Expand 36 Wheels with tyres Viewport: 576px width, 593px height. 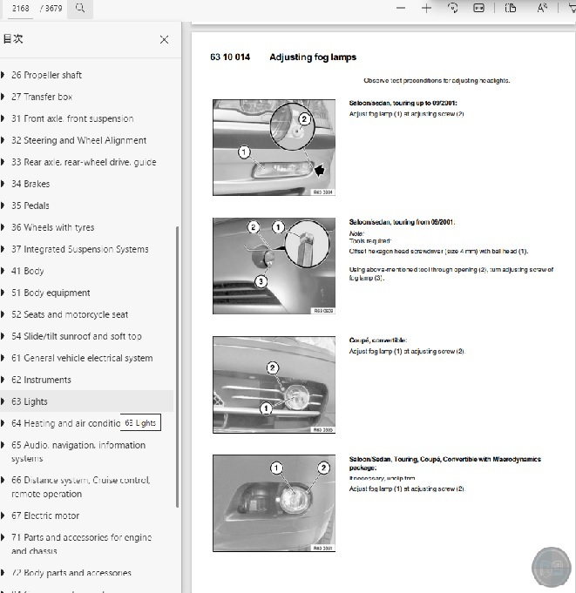coord(3,227)
